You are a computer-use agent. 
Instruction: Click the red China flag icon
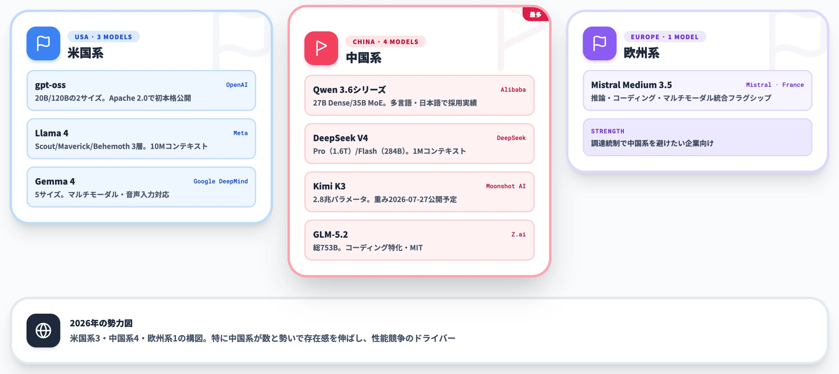[321, 48]
